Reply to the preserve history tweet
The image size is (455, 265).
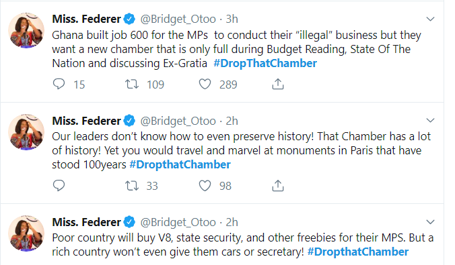pos(59,185)
